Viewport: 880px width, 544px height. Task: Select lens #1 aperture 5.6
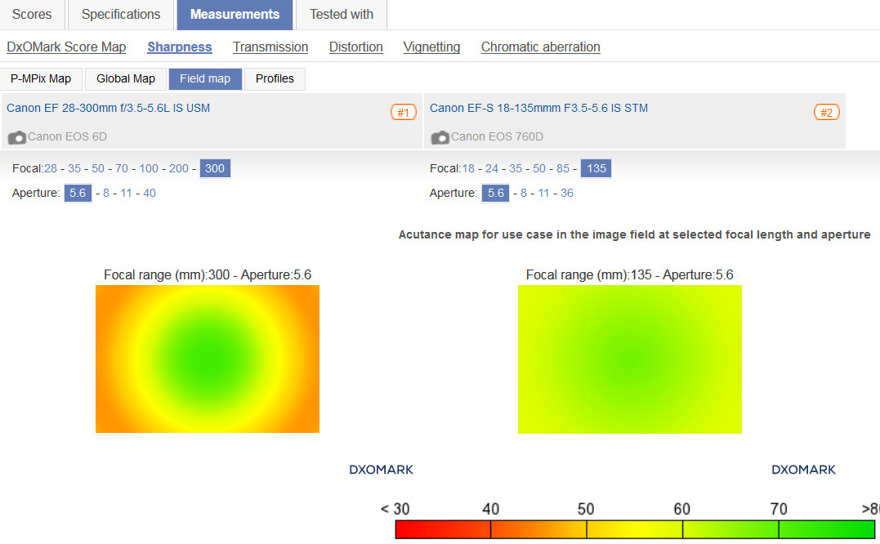[x=78, y=193]
